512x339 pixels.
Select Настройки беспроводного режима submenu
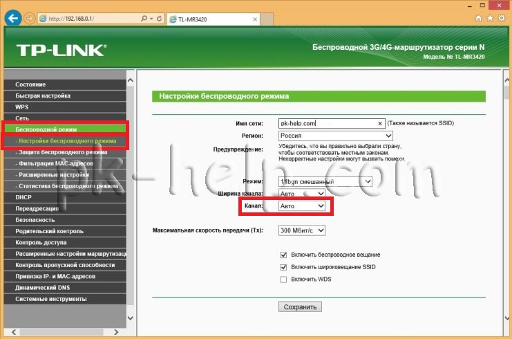[x=65, y=141]
